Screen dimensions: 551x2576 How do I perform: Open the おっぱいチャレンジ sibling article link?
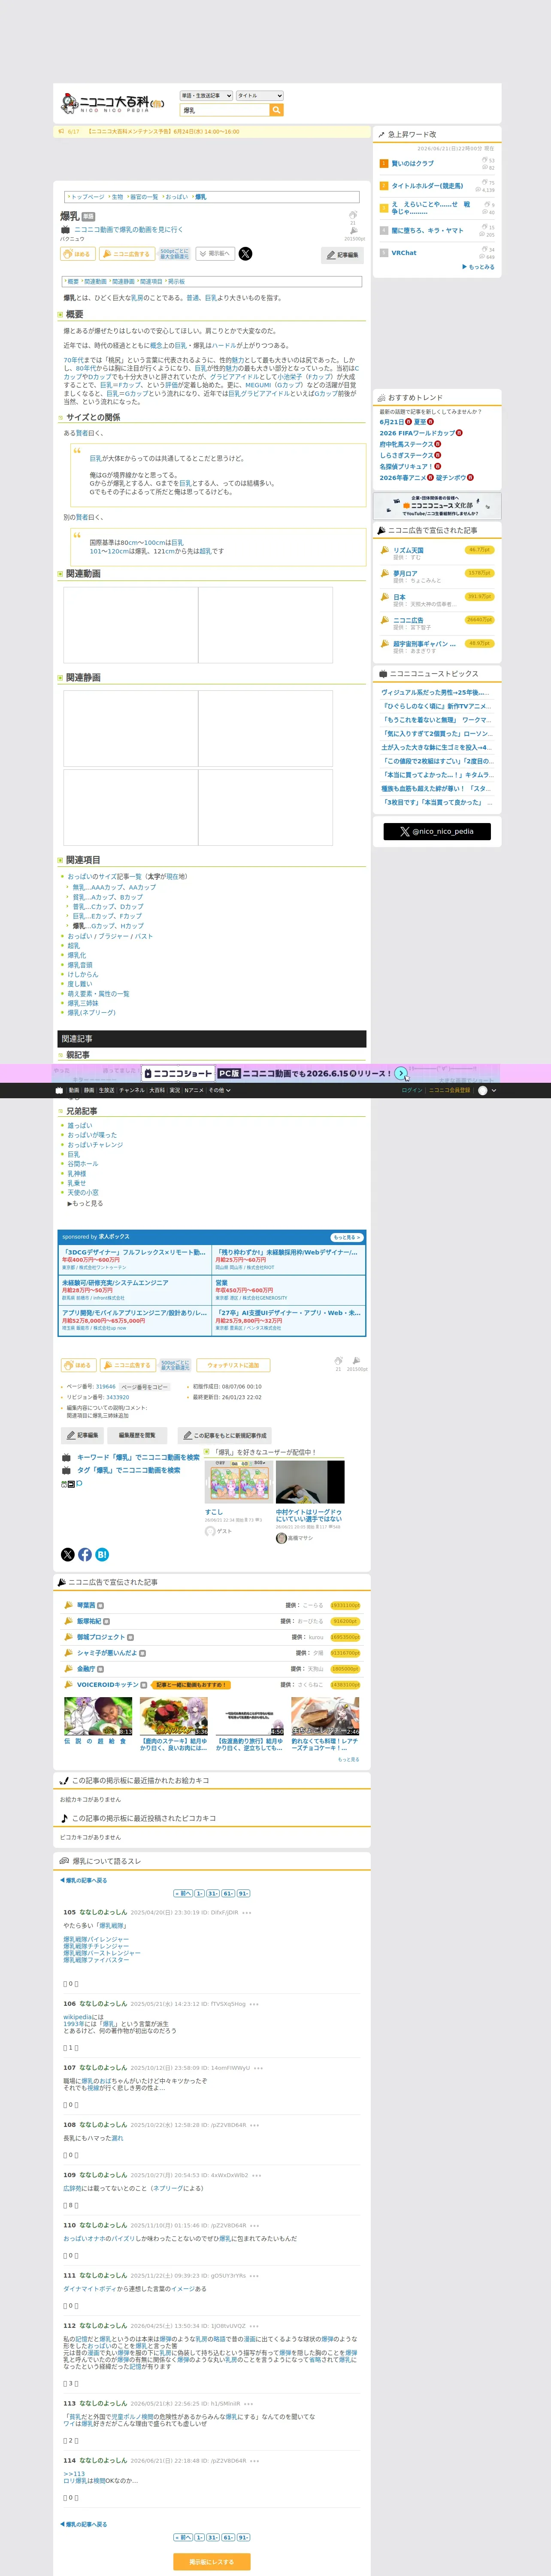[x=95, y=1145]
